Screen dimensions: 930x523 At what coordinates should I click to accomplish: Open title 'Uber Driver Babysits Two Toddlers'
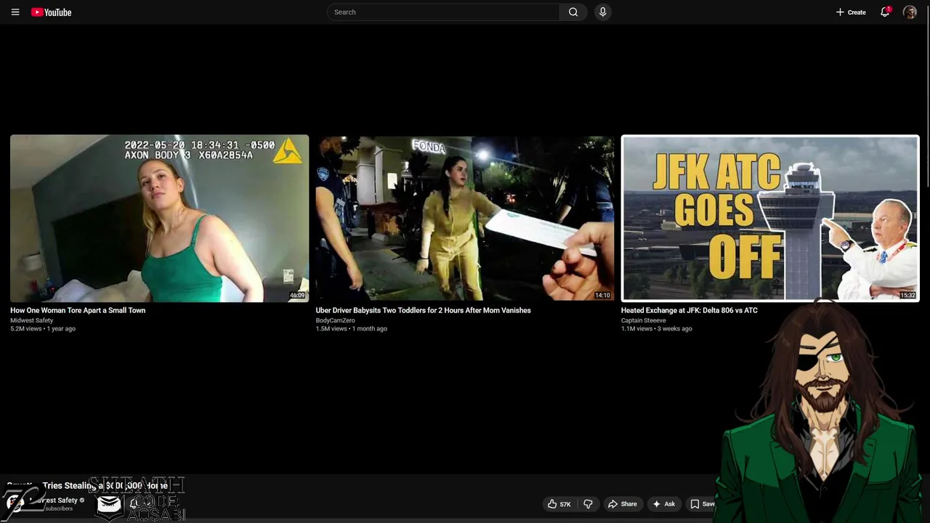[423, 310]
